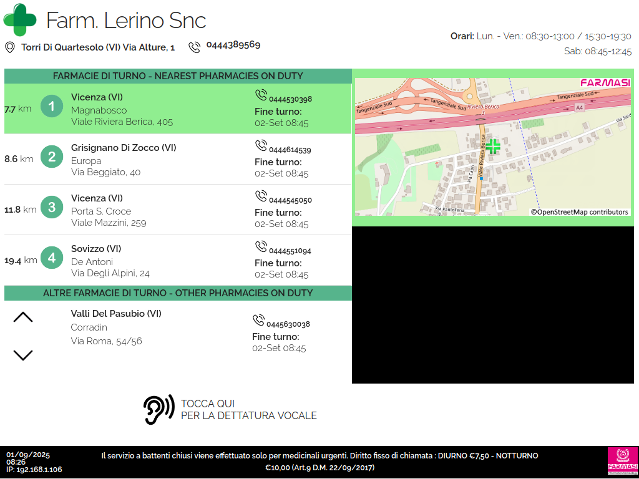Screen dimensions: 639x479
Task: Select pharmacy number 1 circle badge
Action: (52, 106)
